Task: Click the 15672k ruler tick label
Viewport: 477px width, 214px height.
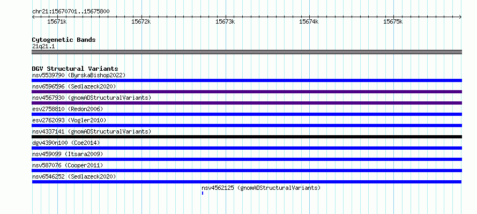Action: pos(141,21)
